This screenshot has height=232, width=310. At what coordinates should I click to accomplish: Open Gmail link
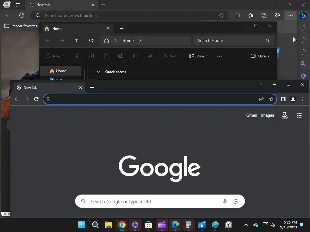tap(252, 115)
